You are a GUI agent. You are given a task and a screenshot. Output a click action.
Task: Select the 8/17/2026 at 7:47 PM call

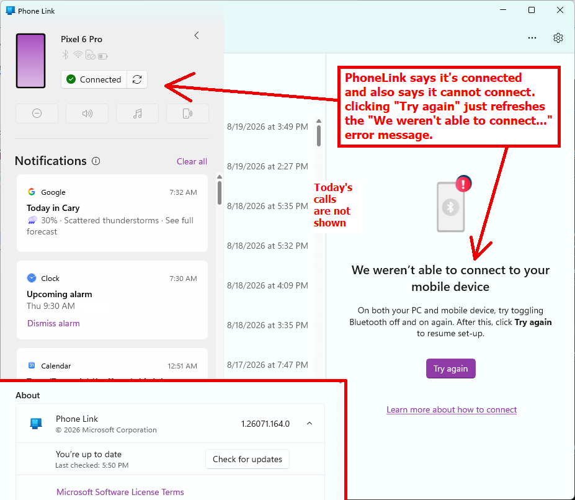click(267, 365)
